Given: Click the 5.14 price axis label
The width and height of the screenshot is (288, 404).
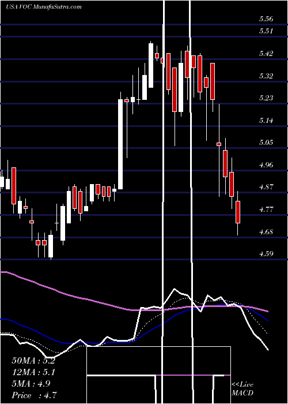Looking at the screenshot, I should point(266,120).
